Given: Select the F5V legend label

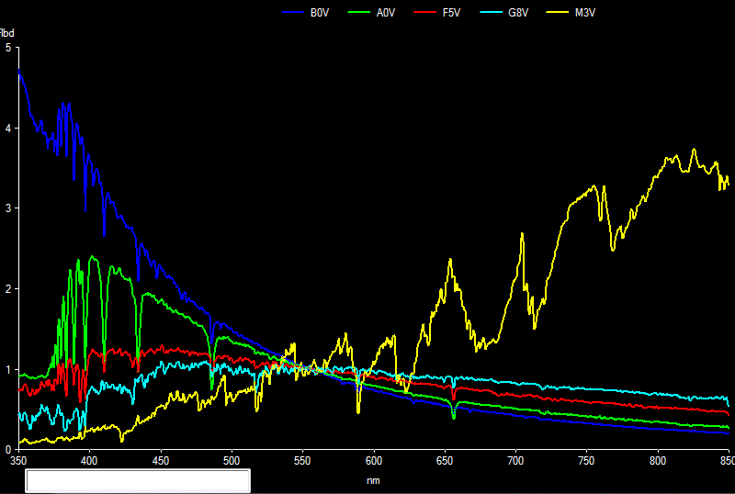Looking at the screenshot, I should click(452, 13).
